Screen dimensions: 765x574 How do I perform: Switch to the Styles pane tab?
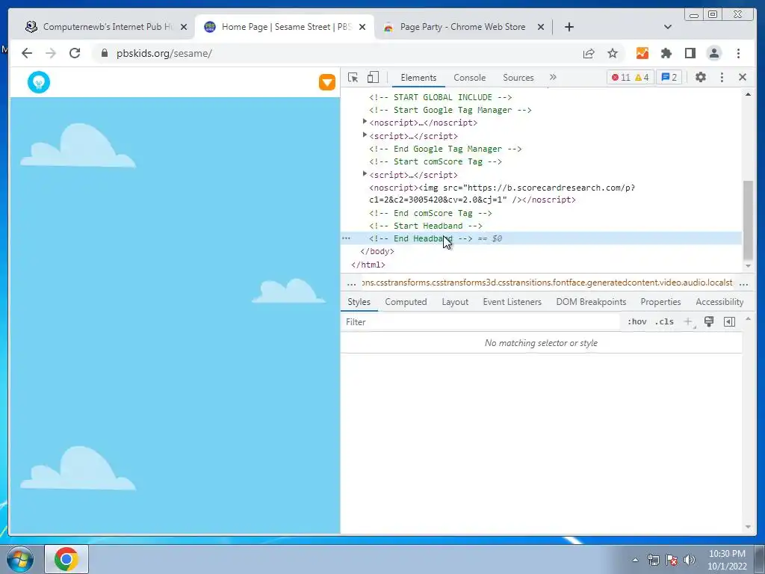coord(359,302)
